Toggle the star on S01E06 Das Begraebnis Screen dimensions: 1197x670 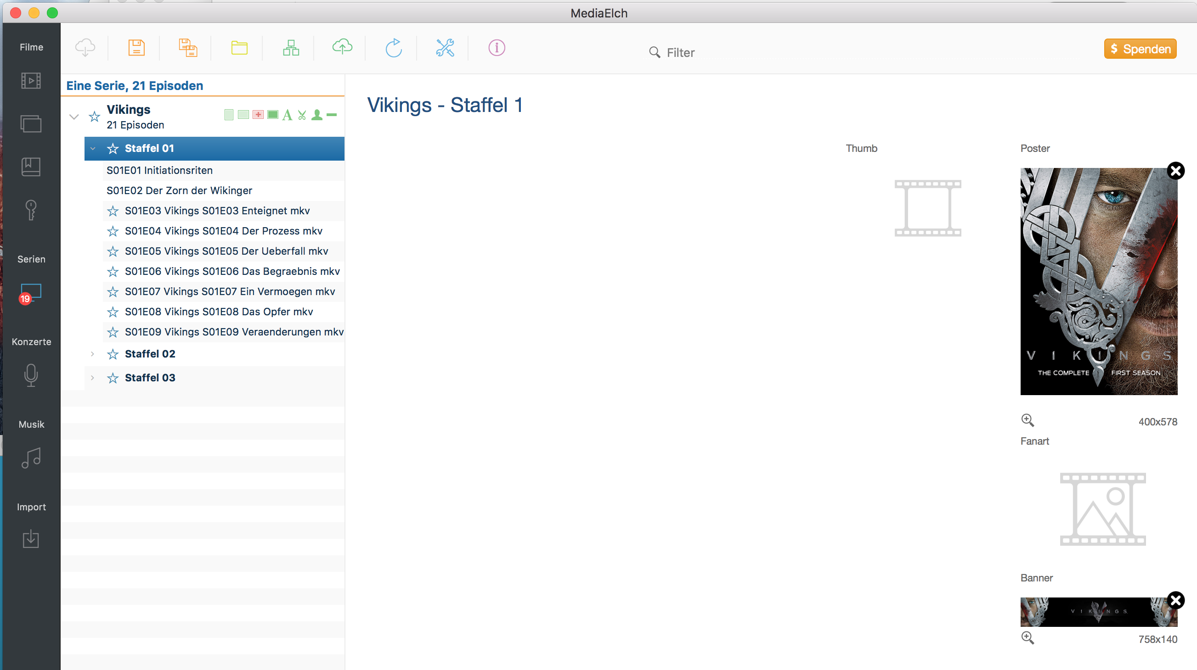113,272
